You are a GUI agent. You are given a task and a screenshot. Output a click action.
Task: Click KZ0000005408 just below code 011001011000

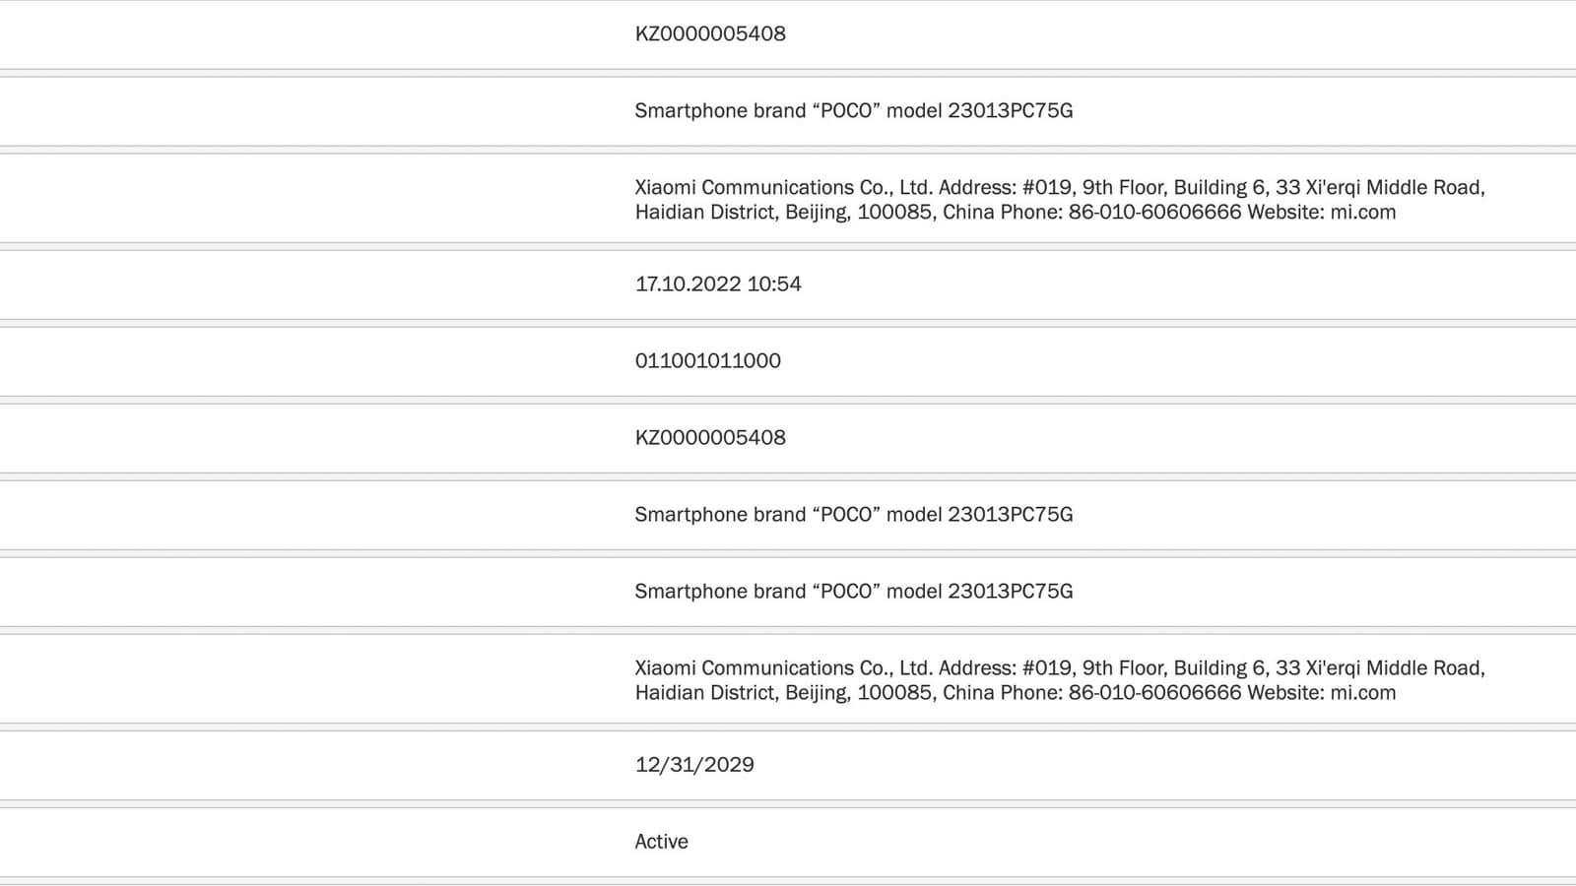[x=710, y=438]
